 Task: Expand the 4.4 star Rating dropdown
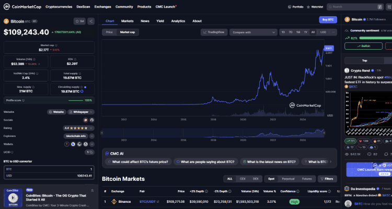coord(78,128)
